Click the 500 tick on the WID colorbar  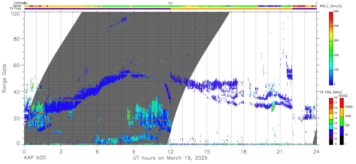(x=336, y=11)
